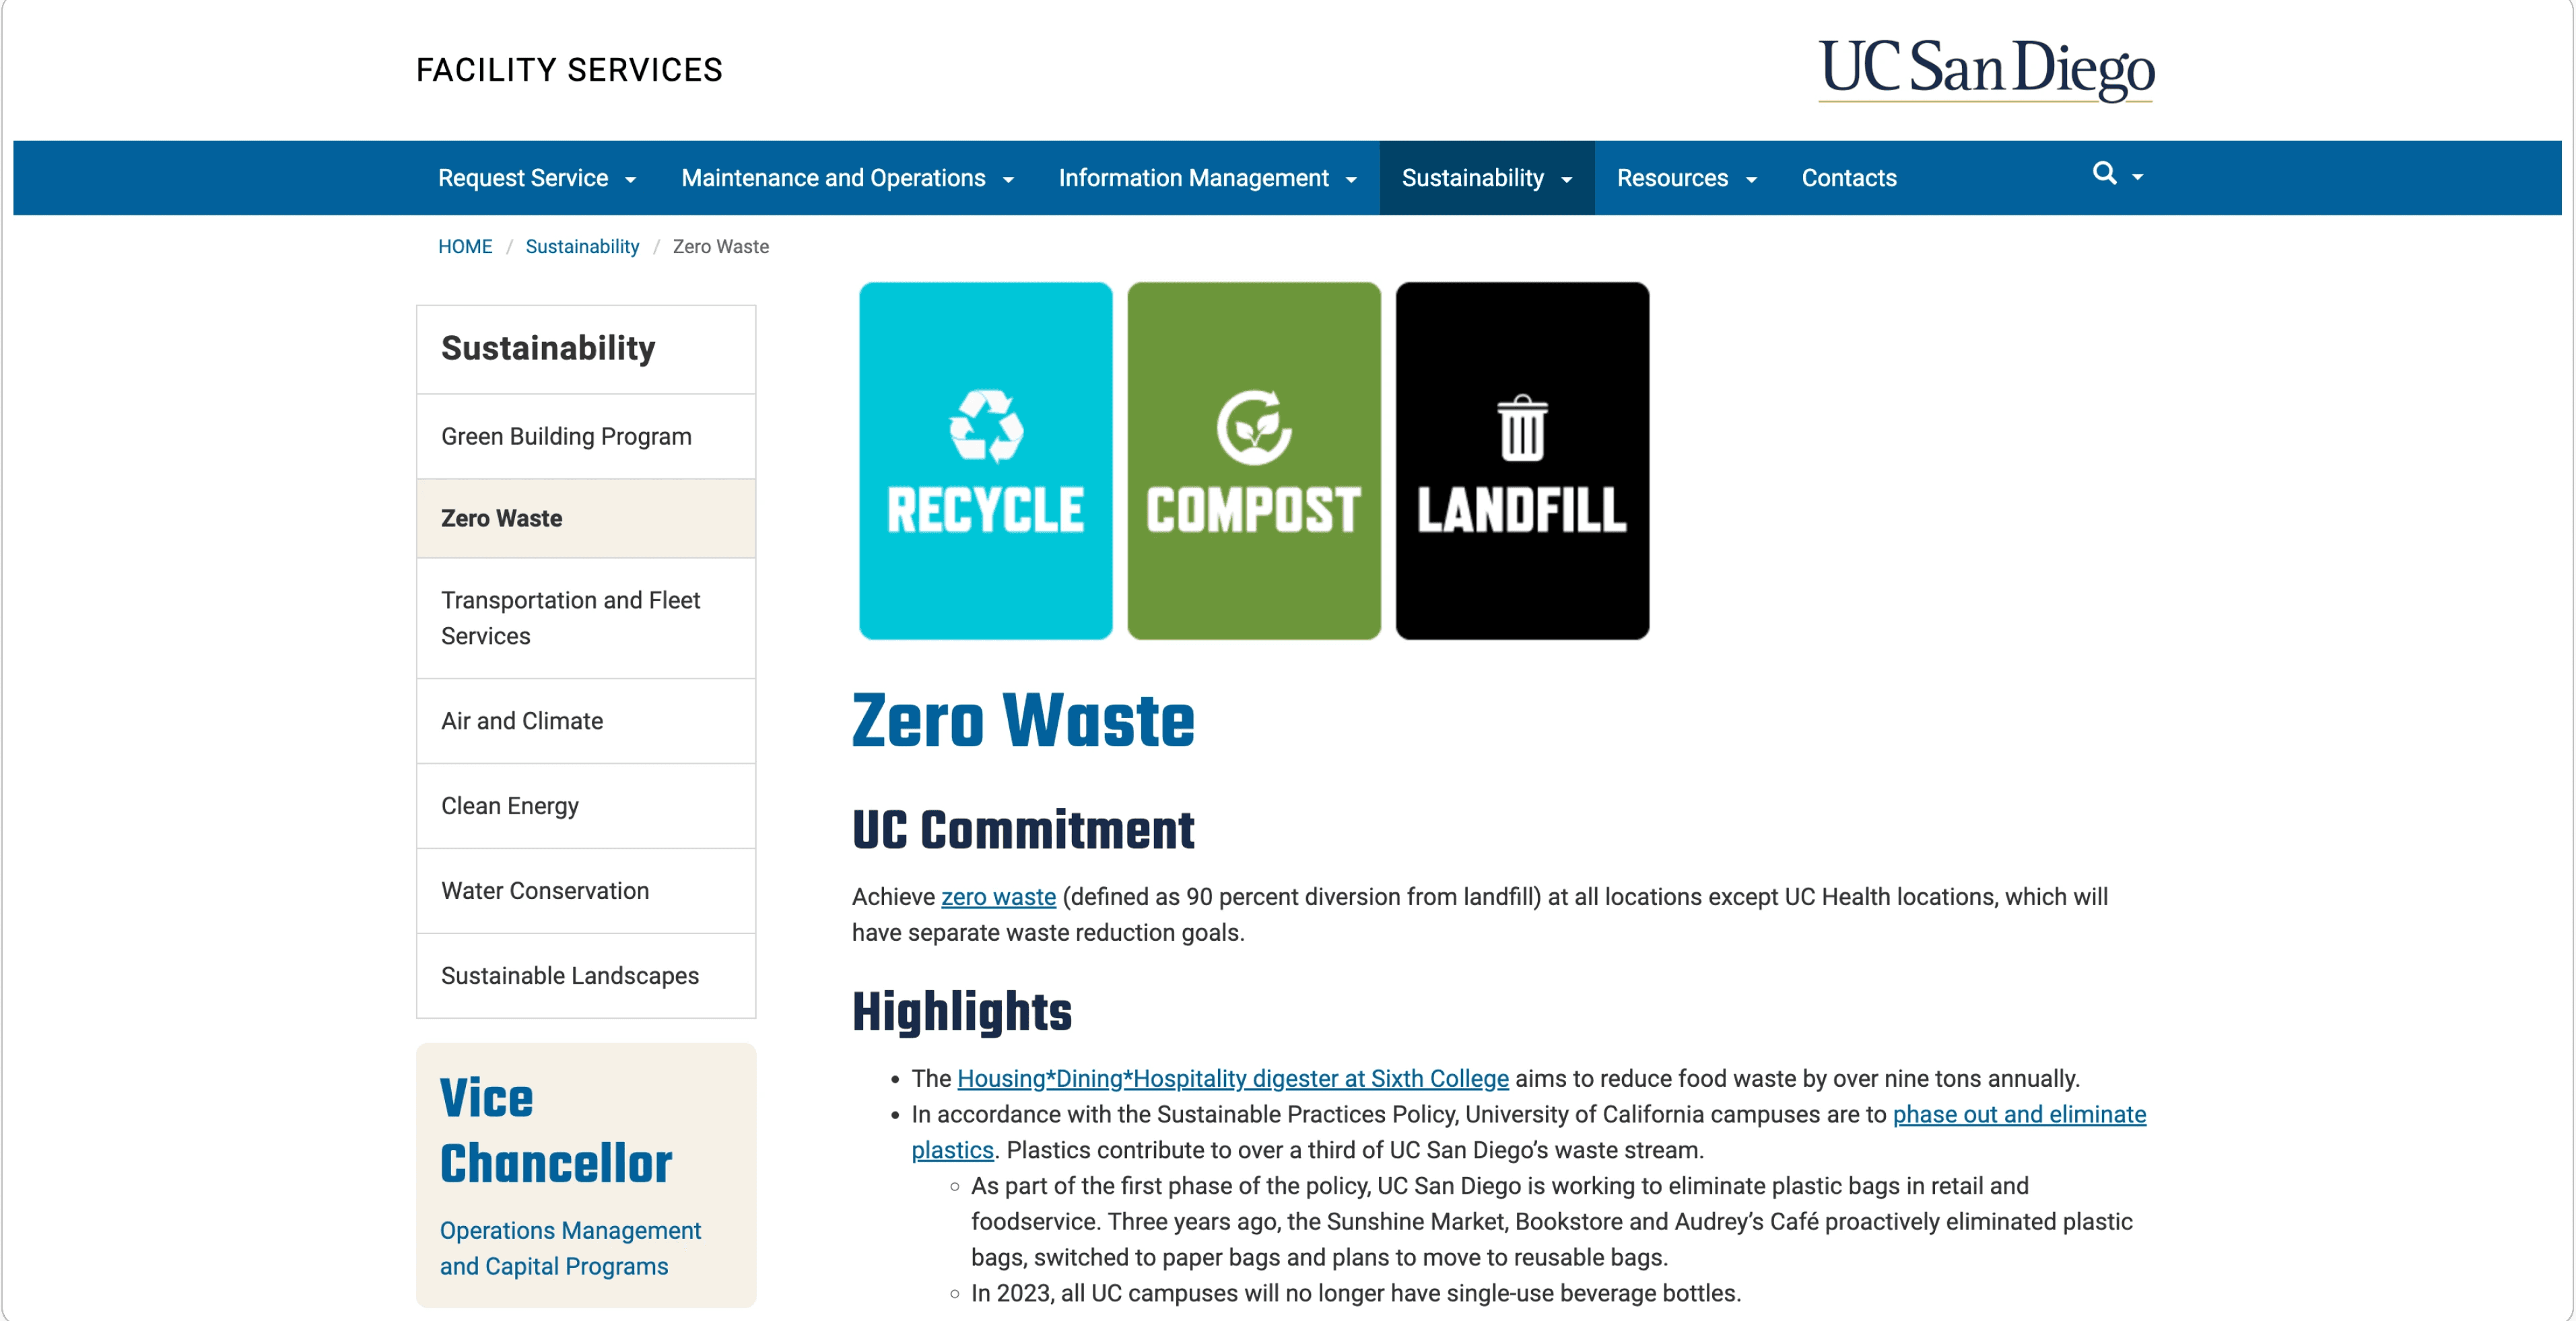Screen dimensions: 2576x1321
Task: Open the search magnifier icon
Action: click(x=2104, y=175)
